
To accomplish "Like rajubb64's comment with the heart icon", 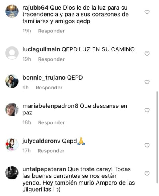I will 147,12.
